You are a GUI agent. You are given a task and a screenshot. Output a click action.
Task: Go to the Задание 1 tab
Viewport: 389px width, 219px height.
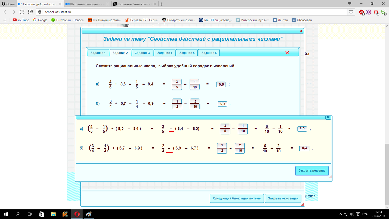98,53
